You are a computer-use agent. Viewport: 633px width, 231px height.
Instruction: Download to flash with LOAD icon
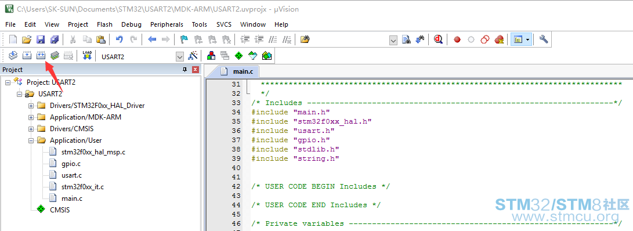[87, 55]
